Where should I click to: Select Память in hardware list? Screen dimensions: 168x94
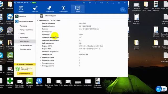22,34
